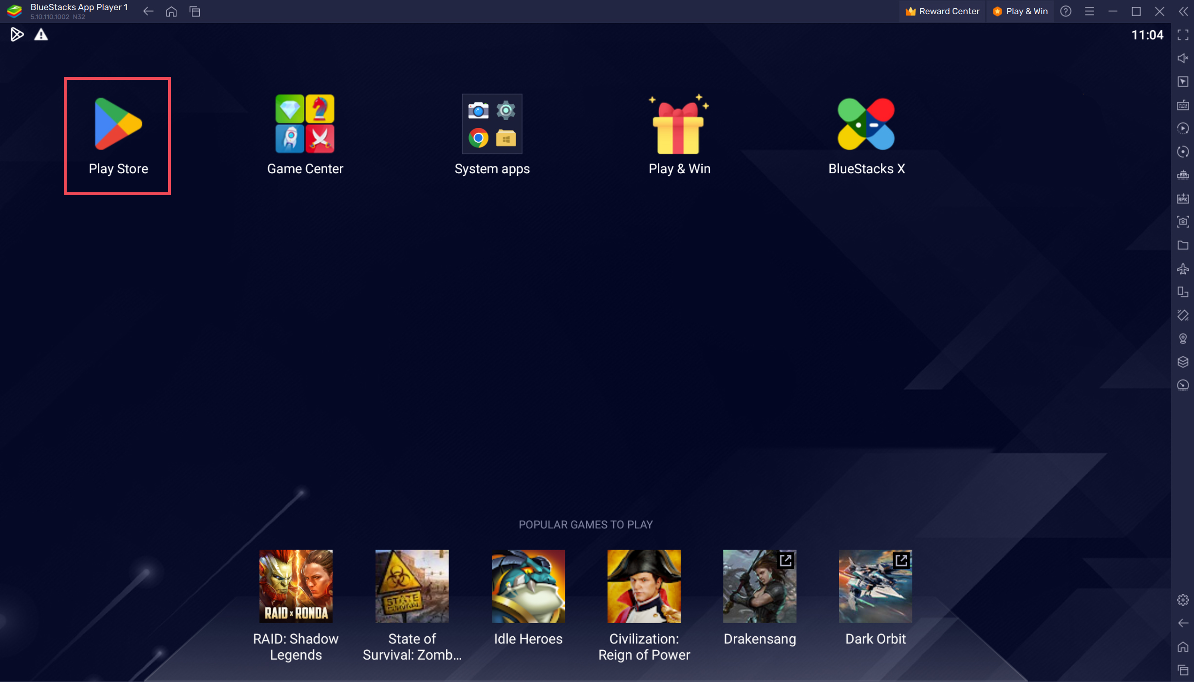Navigate to BlueStacks home screen
This screenshot has height=682, width=1194.
tap(170, 11)
